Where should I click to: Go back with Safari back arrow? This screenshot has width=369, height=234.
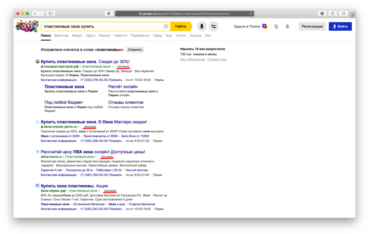point(35,14)
